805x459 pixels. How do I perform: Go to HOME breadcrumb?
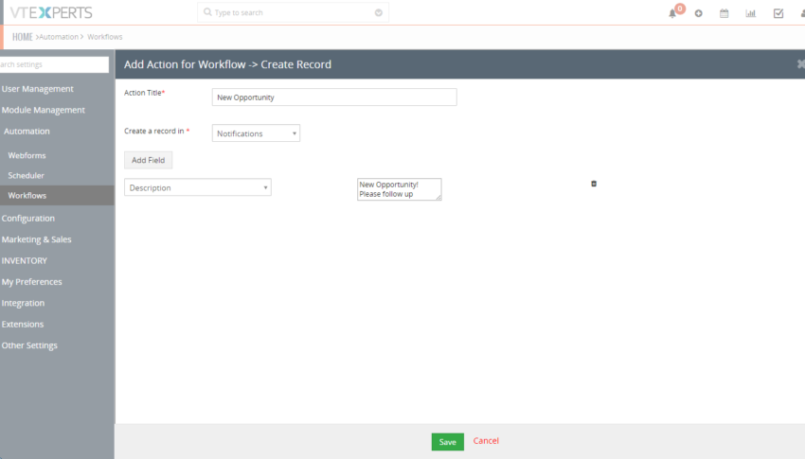23,37
